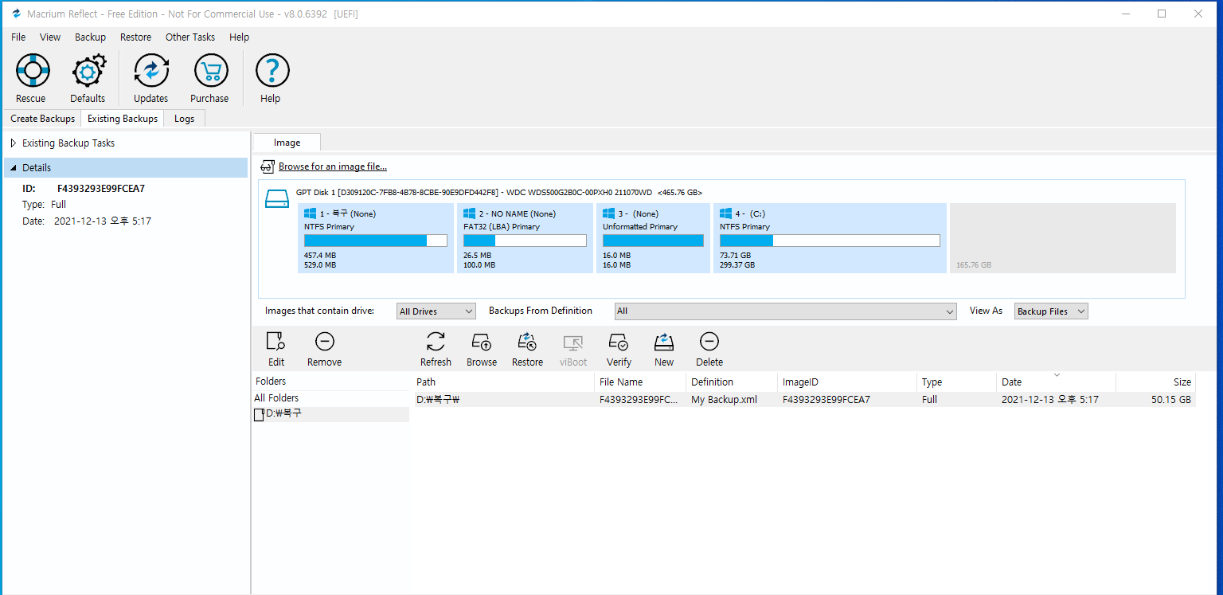1223x595 pixels.
Task: Switch to the Logs tab
Action: point(184,119)
